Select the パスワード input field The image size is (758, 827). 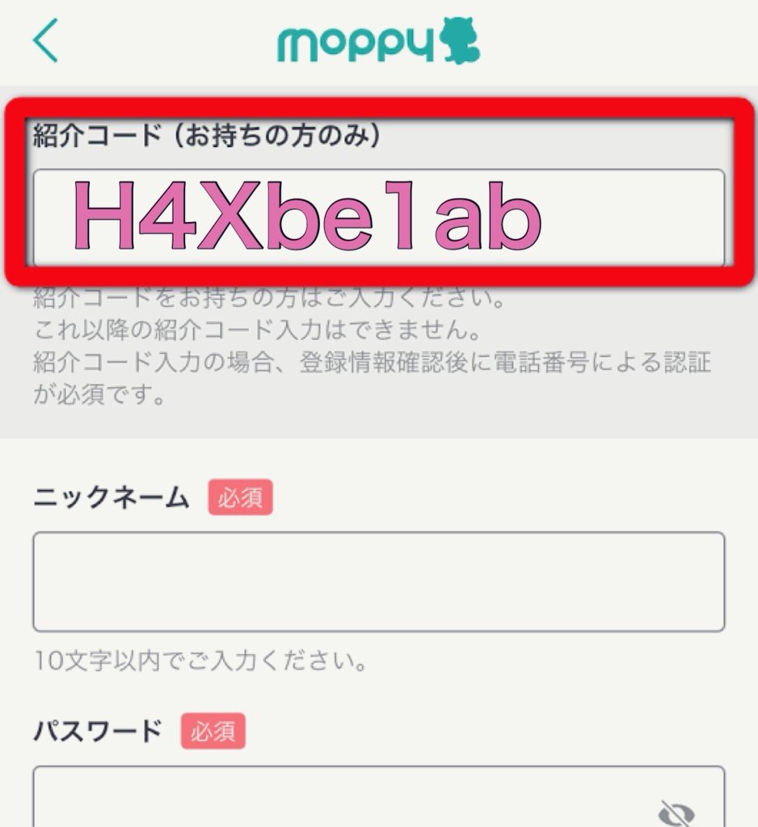378,796
